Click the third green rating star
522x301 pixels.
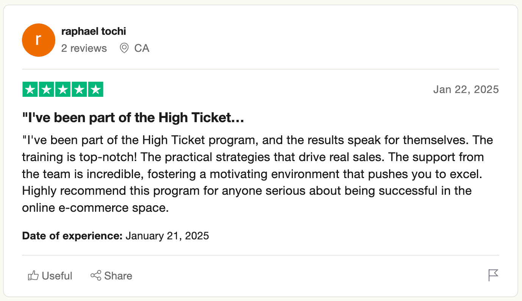click(x=63, y=90)
